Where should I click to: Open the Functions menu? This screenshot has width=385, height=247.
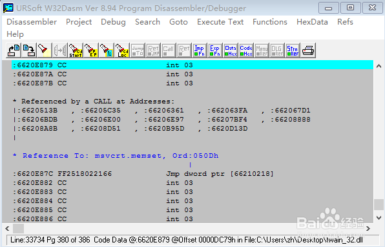pyautogui.click(x=270, y=22)
